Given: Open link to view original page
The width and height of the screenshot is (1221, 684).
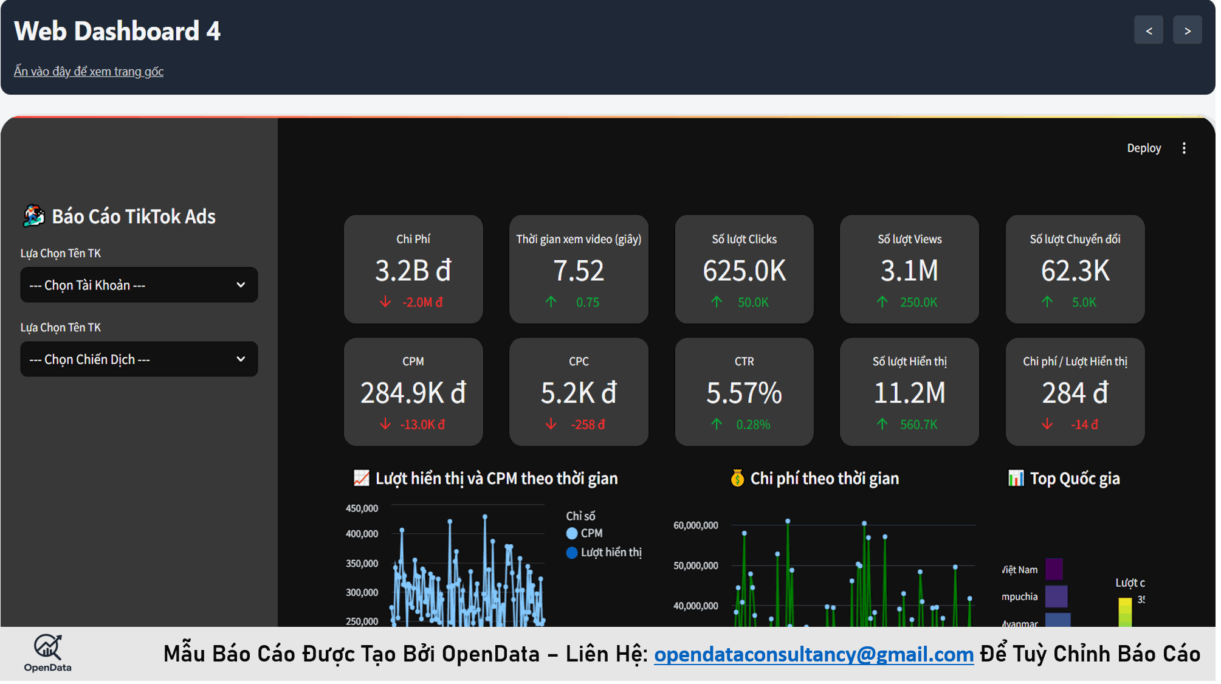Looking at the screenshot, I should pos(89,72).
